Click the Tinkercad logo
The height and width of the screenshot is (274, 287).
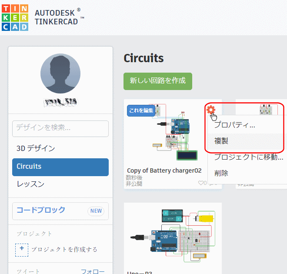click(15, 18)
